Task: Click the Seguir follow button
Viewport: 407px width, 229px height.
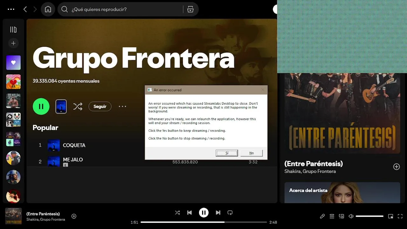Action: click(x=100, y=106)
